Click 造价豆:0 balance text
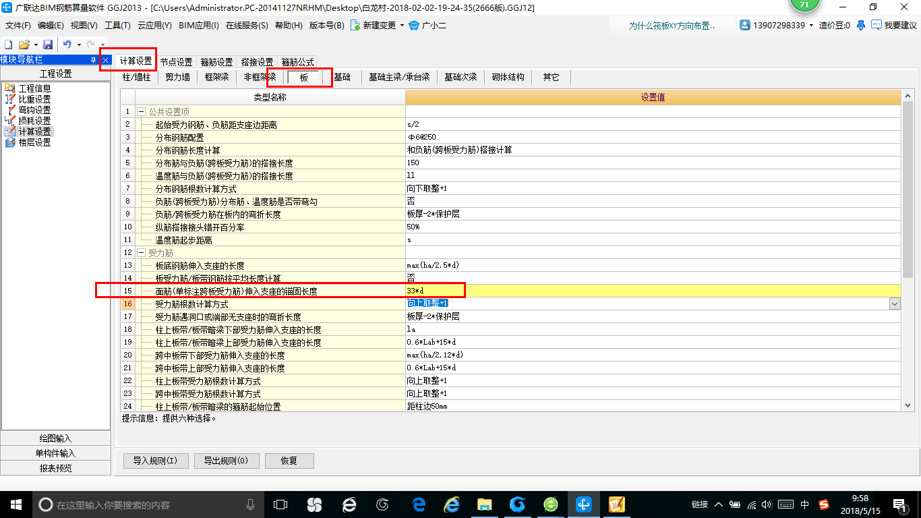This screenshot has height=518, width=921. point(835,26)
